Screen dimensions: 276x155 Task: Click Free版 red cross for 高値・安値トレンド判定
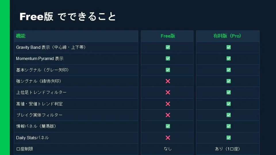[x=168, y=104]
